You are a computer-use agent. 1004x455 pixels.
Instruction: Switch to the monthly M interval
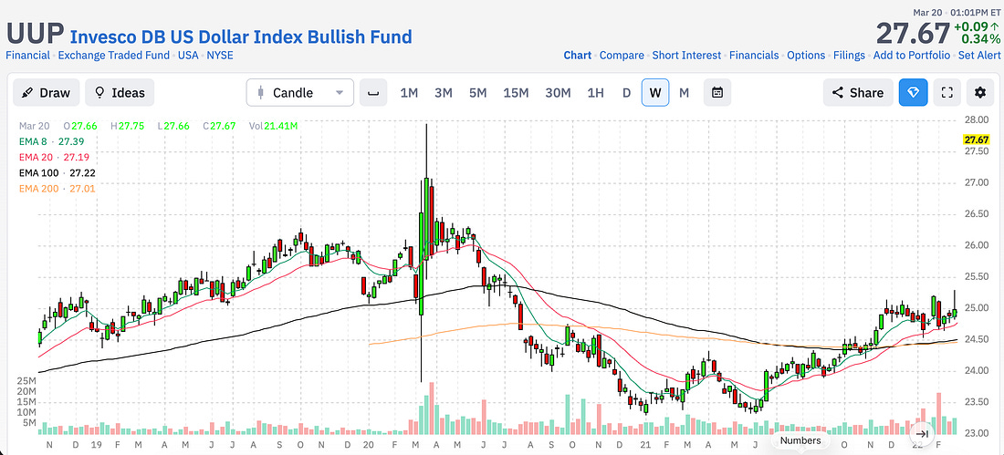point(684,93)
